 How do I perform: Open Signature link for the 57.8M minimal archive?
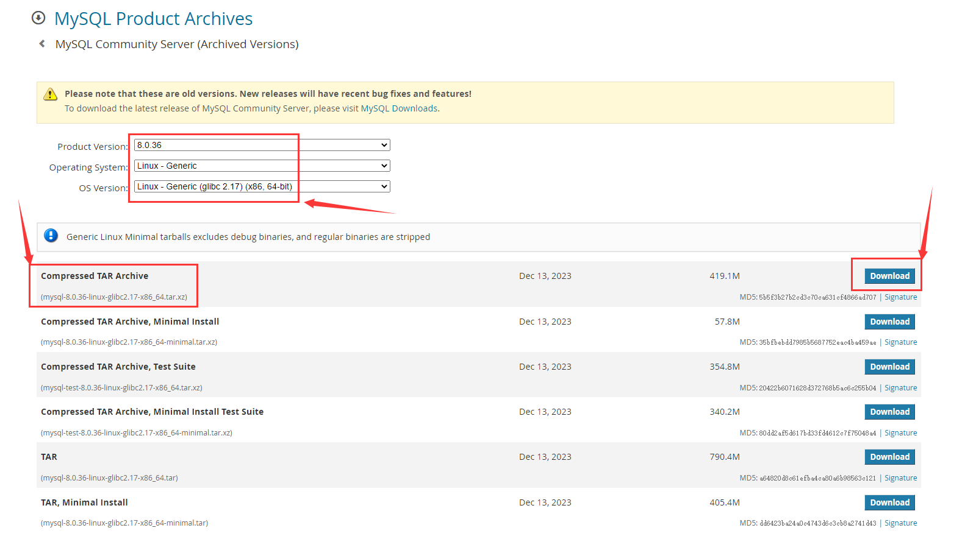901,342
